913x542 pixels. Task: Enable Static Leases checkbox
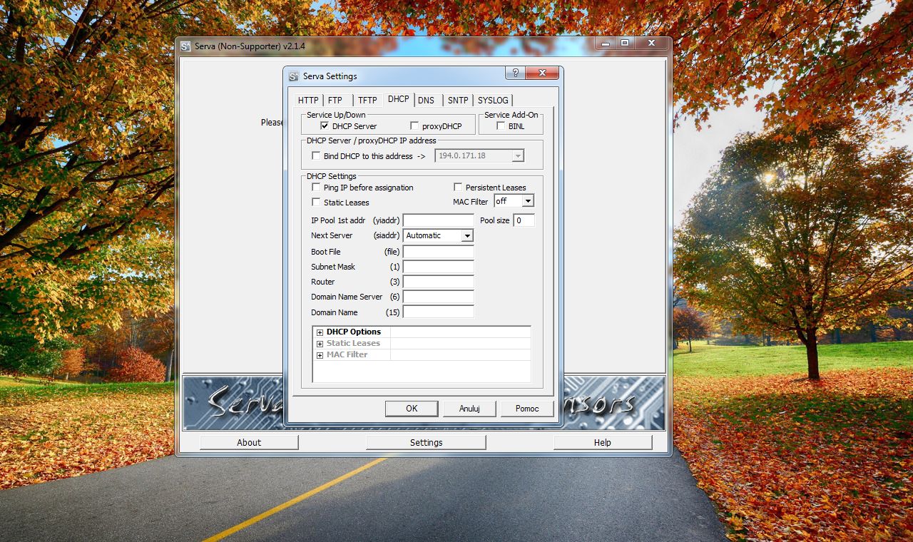(x=316, y=202)
